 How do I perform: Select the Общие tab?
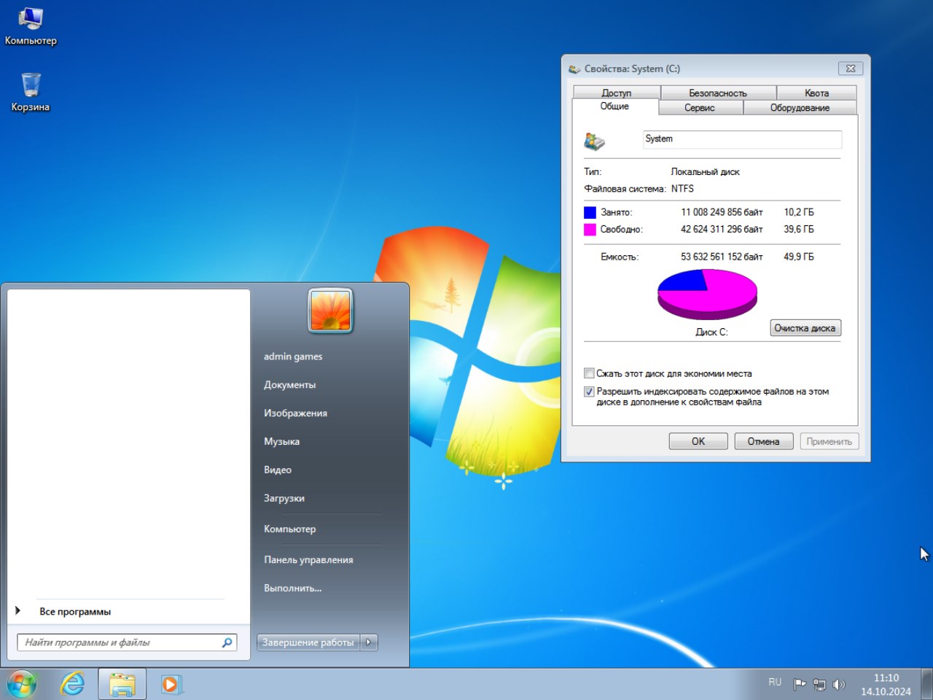(x=614, y=106)
